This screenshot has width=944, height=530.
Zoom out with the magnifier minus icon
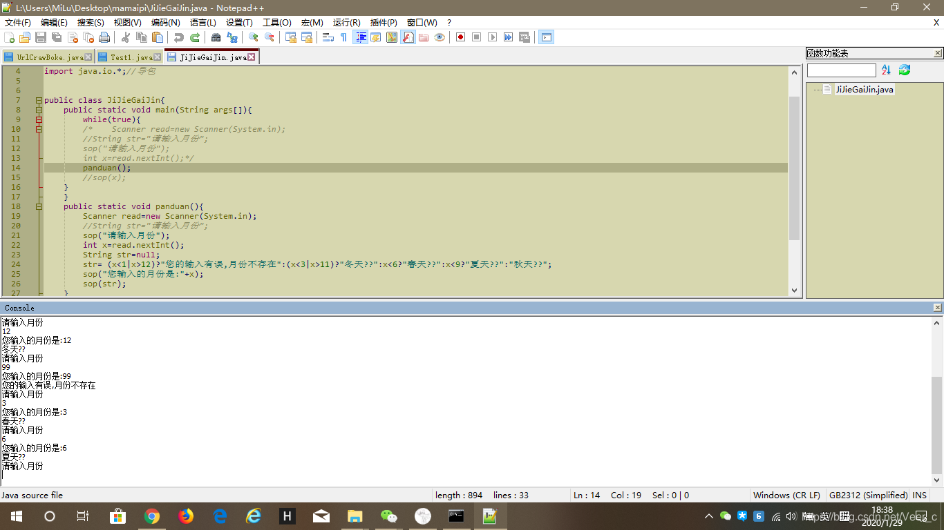coord(270,37)
